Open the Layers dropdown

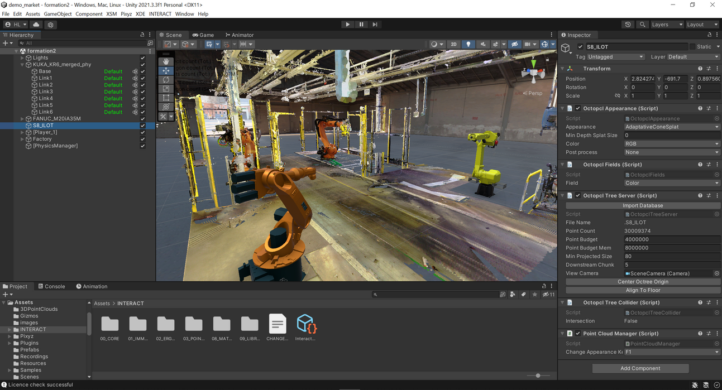(667, 25)
